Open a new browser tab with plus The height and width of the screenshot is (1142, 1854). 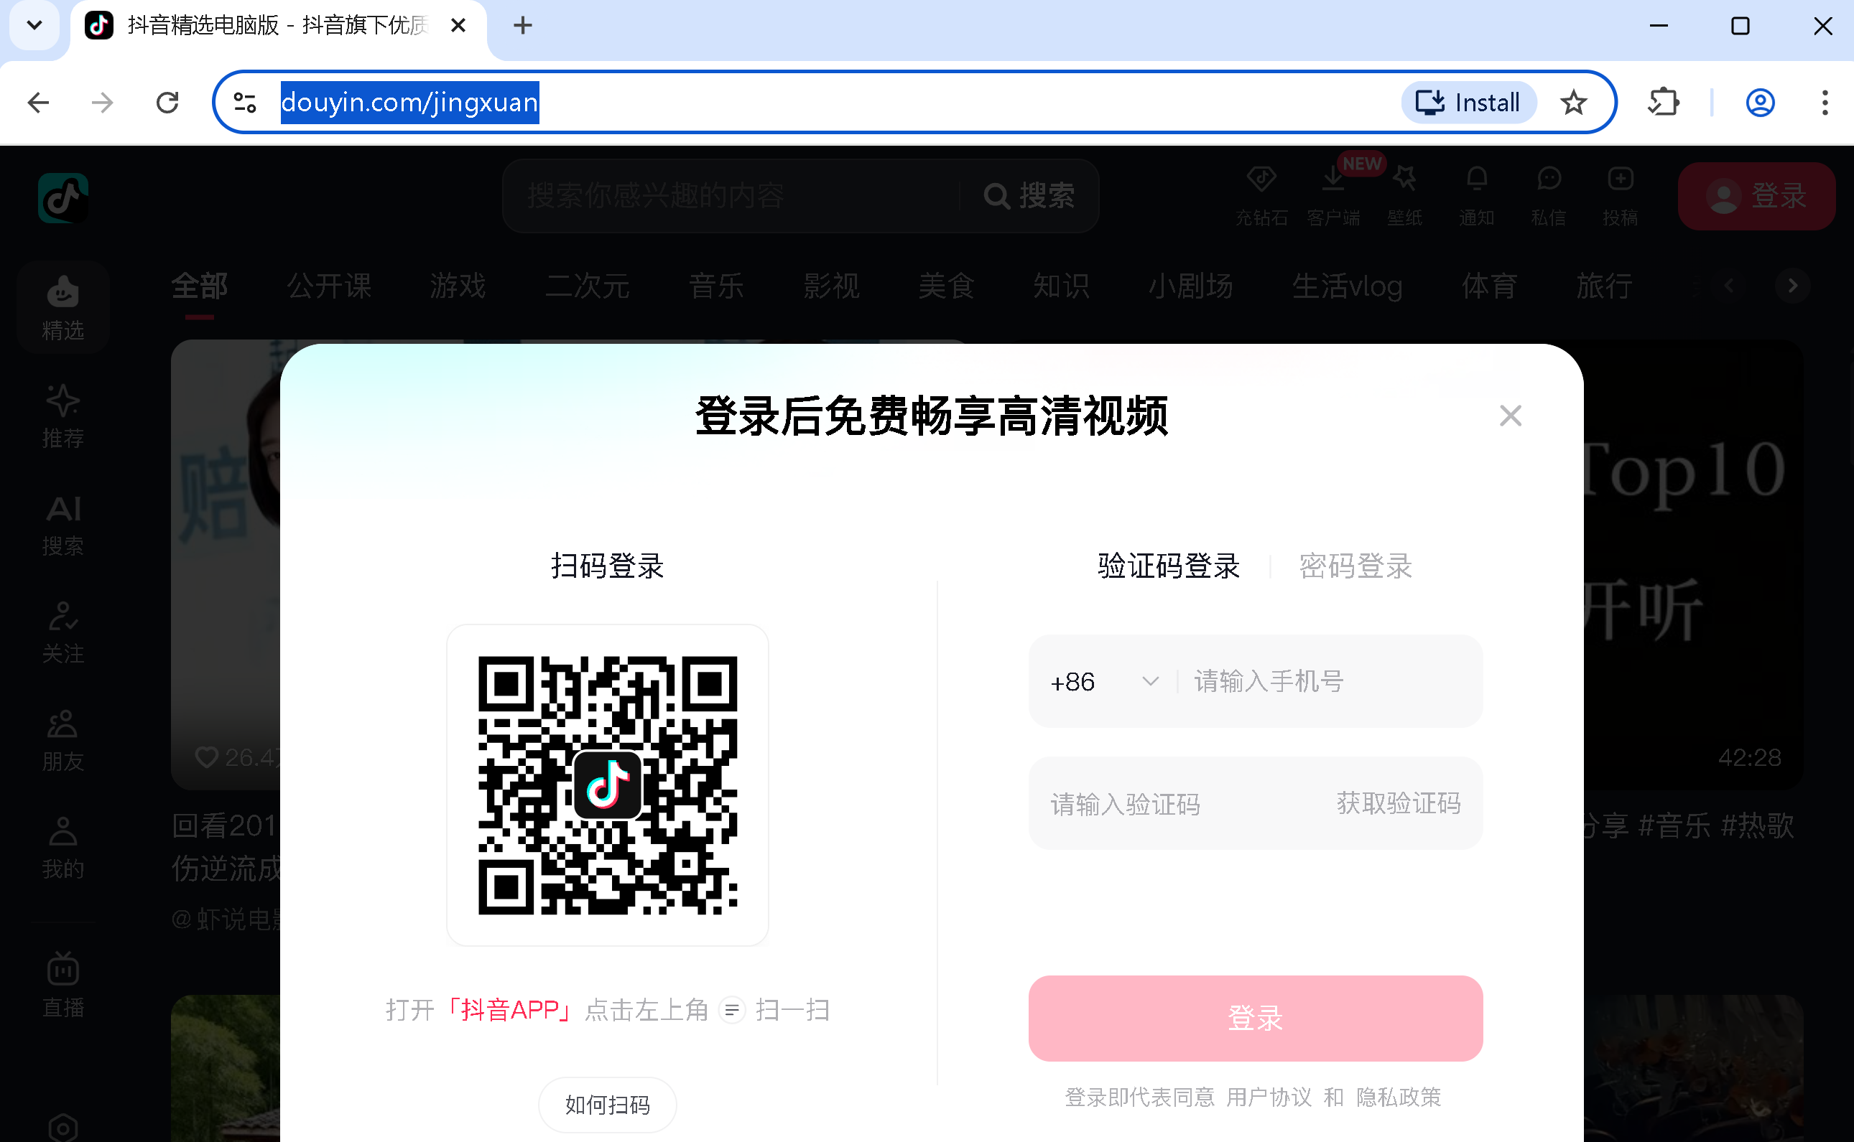(522, 26)
